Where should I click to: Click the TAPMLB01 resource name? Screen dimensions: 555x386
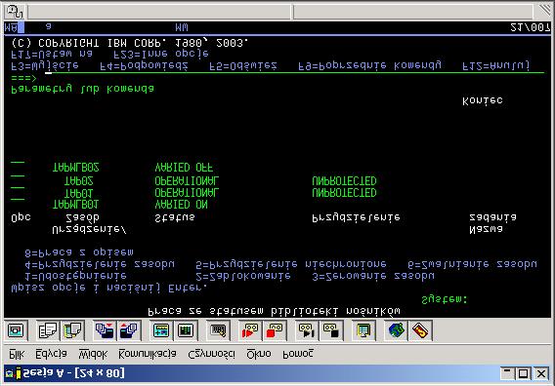click(x=75, y=205)
